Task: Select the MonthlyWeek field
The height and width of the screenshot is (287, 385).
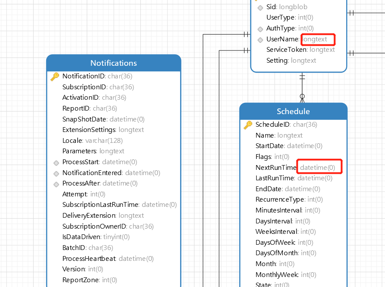Action: (286, 275)
